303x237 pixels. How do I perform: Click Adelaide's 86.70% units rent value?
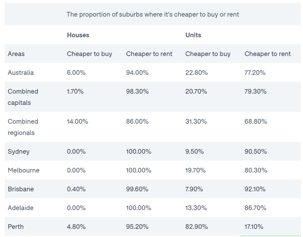coord(255,208)
